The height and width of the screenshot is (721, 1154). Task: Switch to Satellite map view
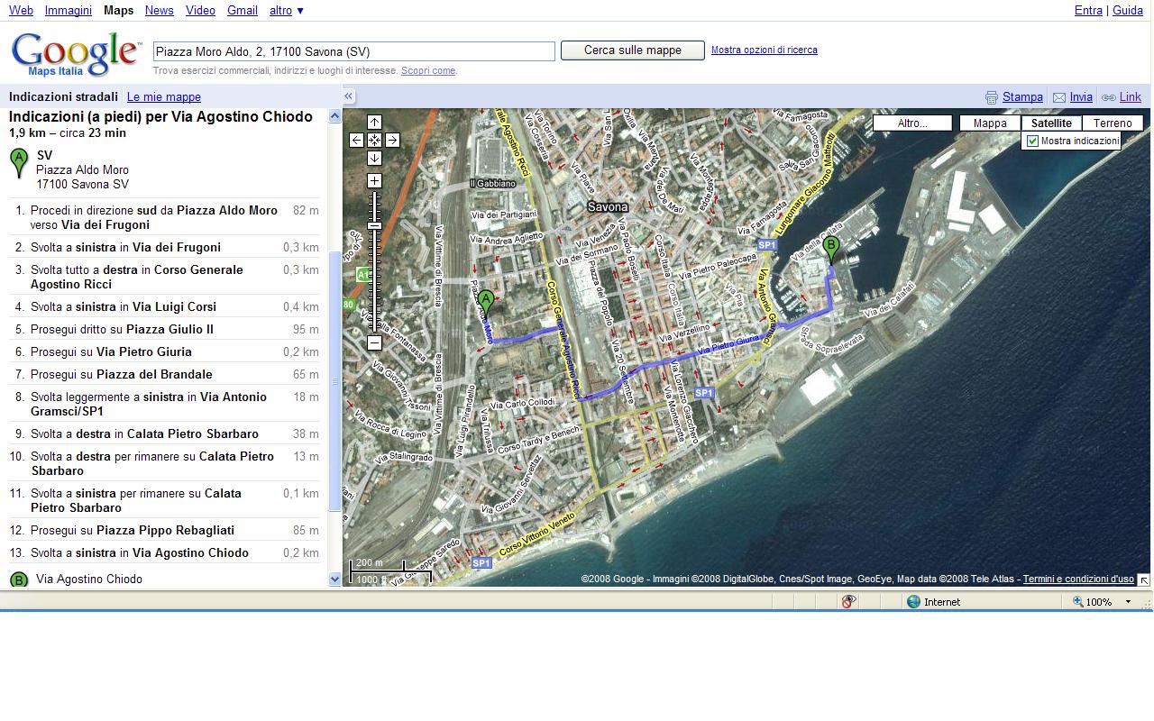[1051, 123]
